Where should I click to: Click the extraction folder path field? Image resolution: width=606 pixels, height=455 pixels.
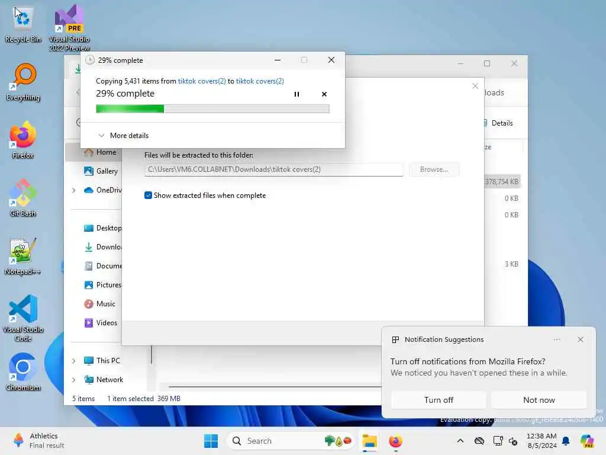(273, 169)
